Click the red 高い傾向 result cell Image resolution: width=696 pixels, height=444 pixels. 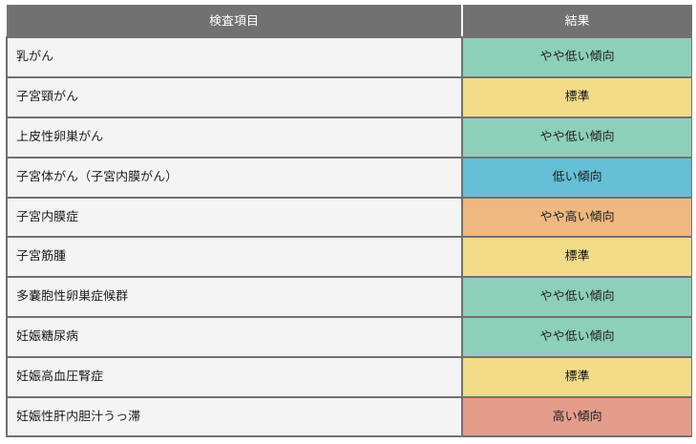click(x=577, y=416)
